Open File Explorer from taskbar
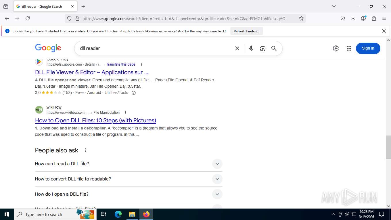The width and height of the screenshot is (391, 220). 132,214
